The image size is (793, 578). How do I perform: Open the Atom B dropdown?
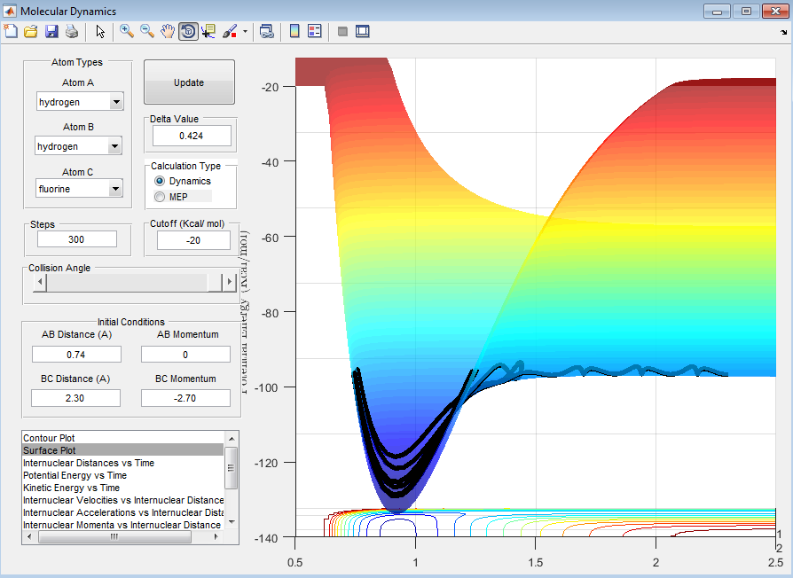click(x=114, y=146)
